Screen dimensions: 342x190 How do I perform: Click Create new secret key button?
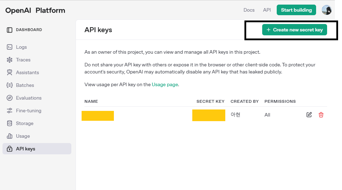(294, 30)
